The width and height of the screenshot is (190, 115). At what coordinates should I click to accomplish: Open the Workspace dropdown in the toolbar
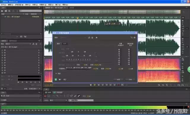click(x=58, y=100)
